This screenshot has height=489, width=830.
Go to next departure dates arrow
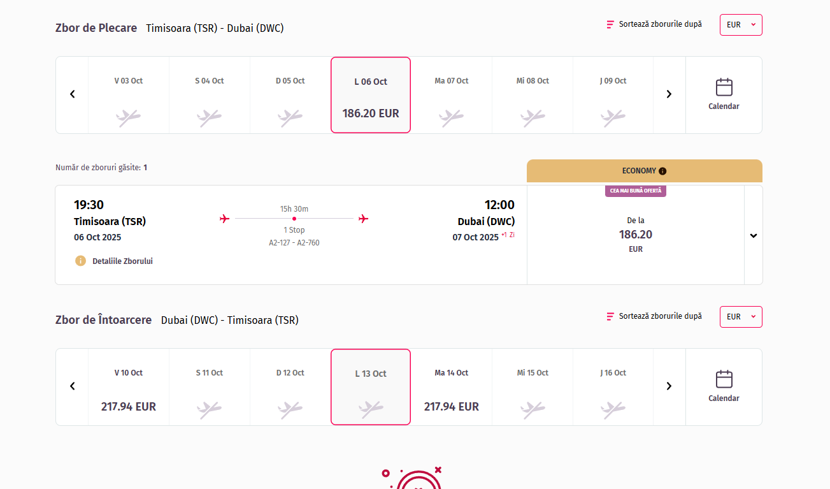(669, 94)
